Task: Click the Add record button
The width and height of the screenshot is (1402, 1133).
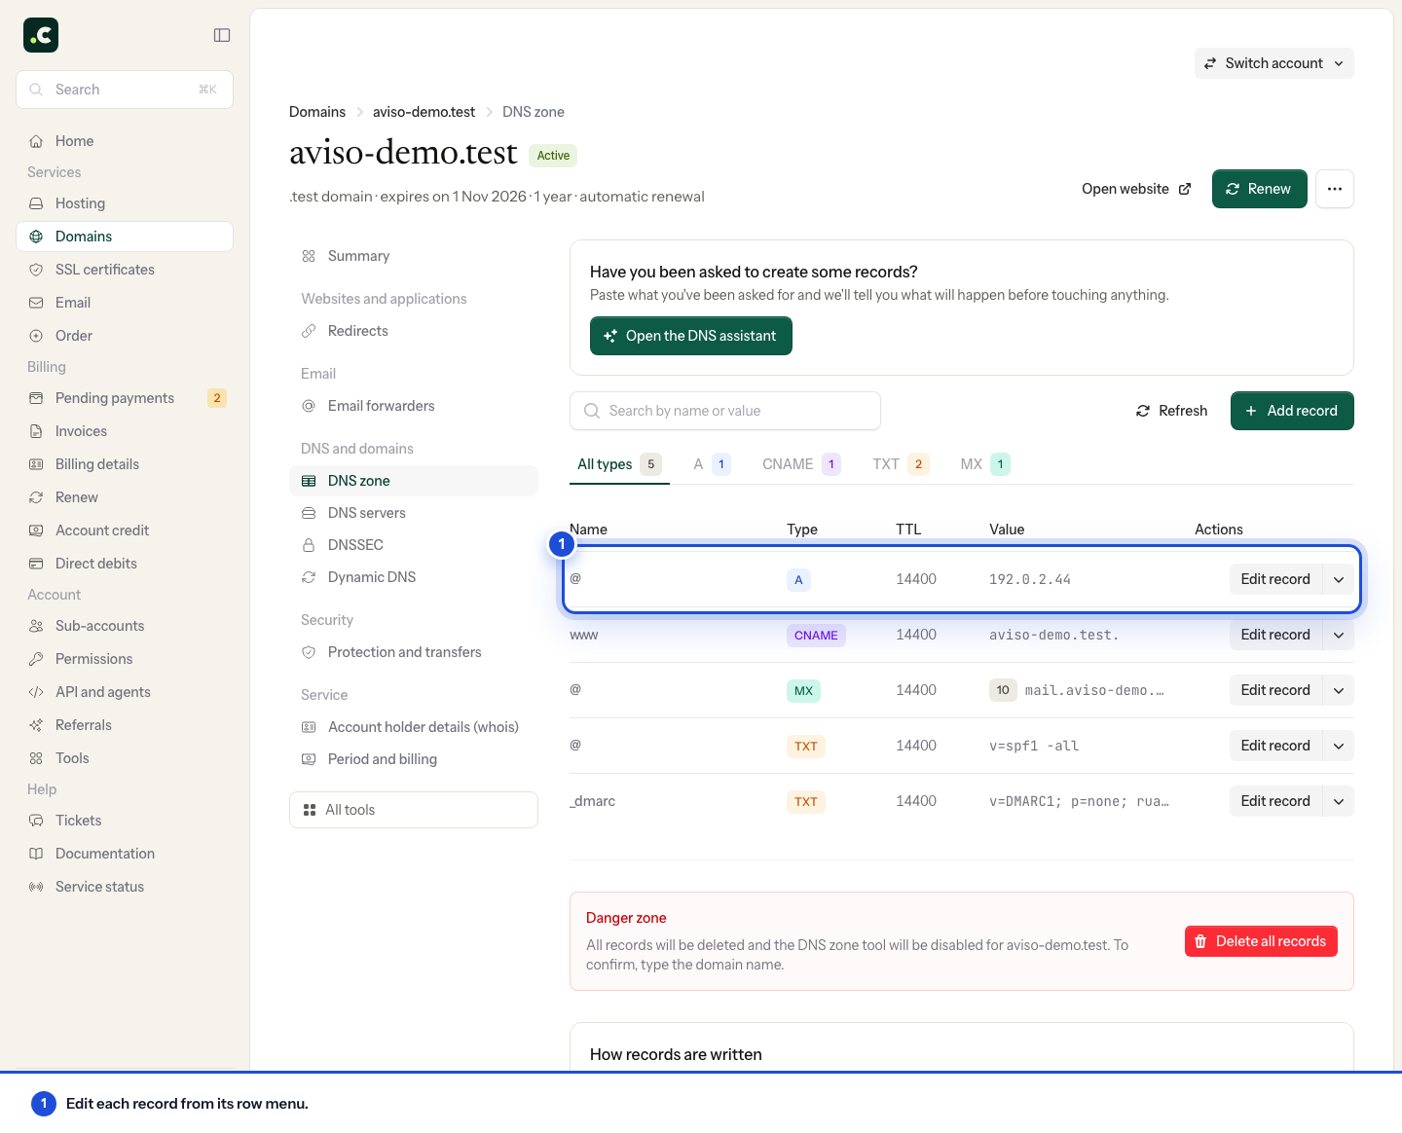Action: 1292,411
